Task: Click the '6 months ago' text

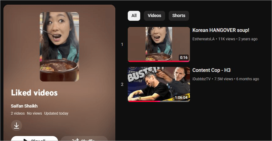Action: (247, 79)
